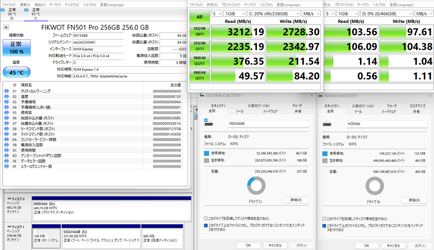Close the HDD500 properties dialog
The width and height of the screenshot is (434, 250).
[430, 96]
